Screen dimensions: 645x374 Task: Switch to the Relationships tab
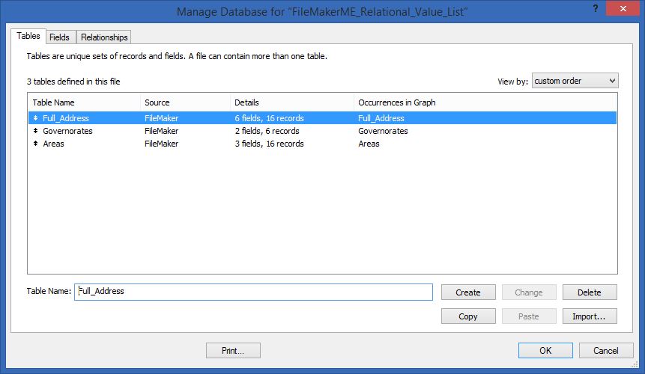(104, 37)
